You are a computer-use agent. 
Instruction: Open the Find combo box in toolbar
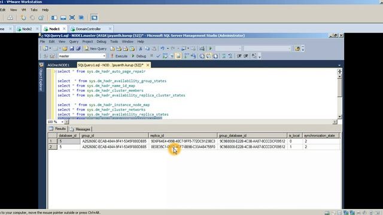[x=268, y=49]
